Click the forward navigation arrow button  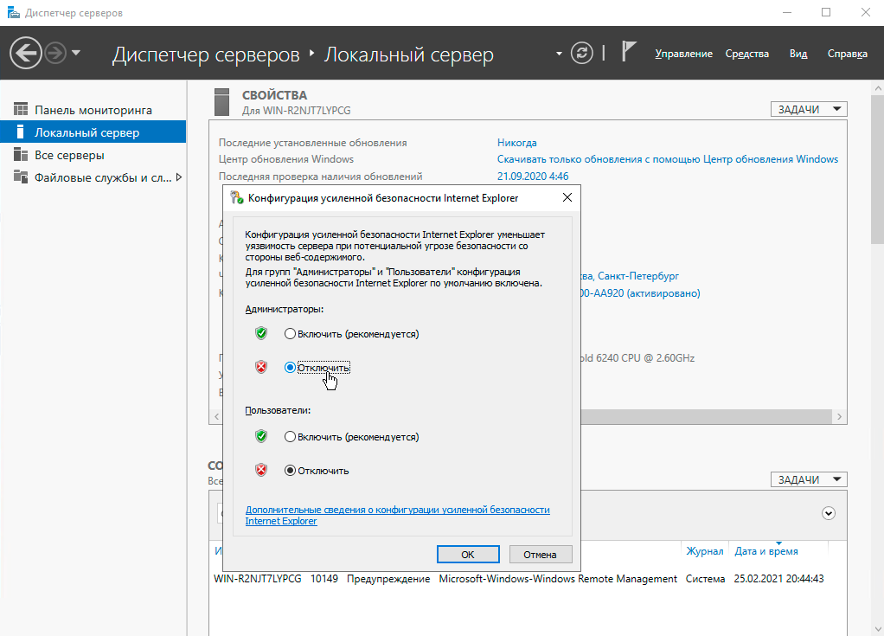pyautogui.click(x=55, y=53)
